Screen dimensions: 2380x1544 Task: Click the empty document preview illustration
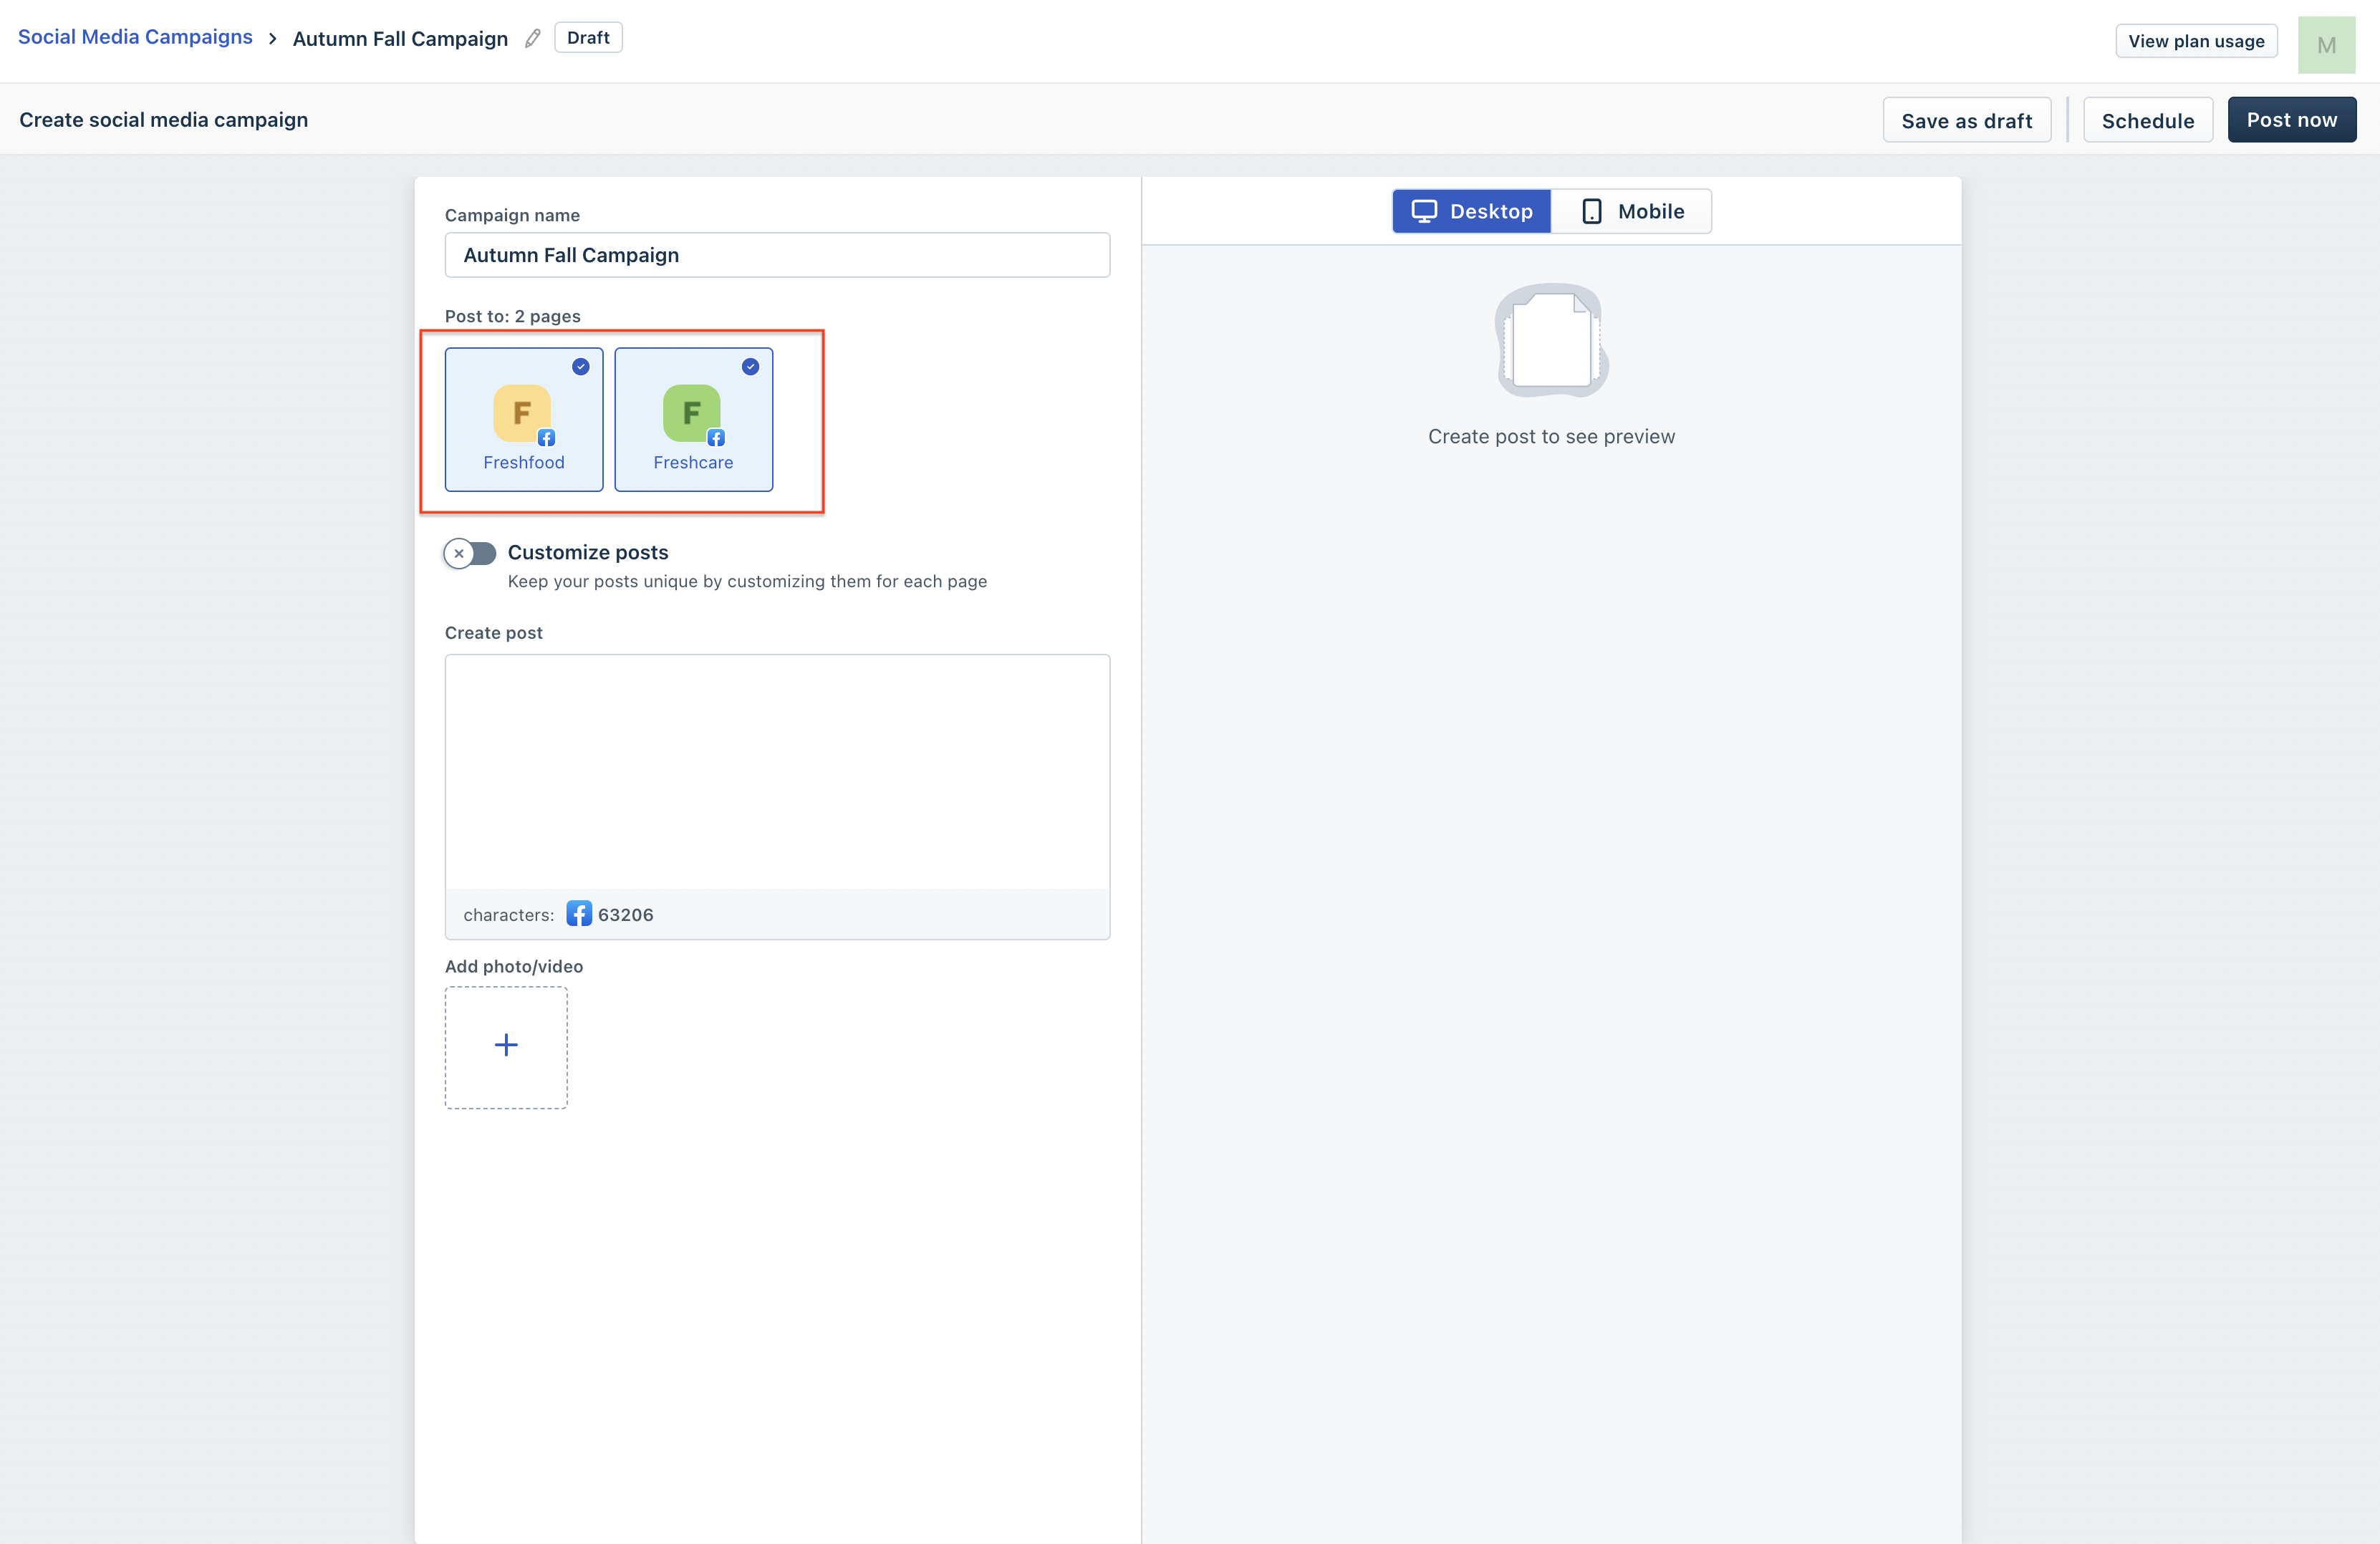click(1550, 340)
